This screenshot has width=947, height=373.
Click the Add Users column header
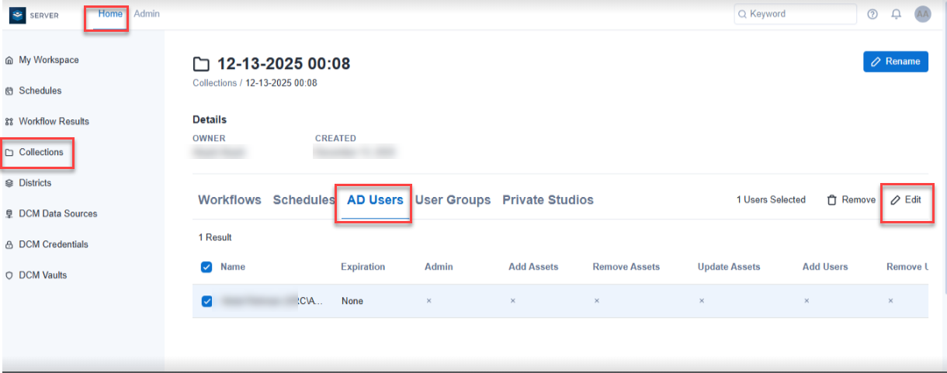(x=825, y=267)
